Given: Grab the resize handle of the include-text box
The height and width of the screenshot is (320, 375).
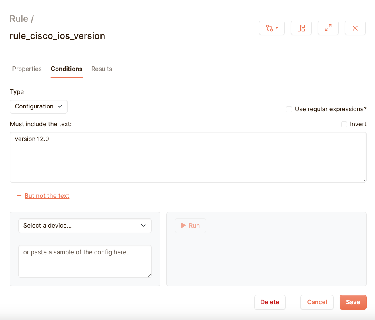Looking at the screenshot, I should 364,180.
